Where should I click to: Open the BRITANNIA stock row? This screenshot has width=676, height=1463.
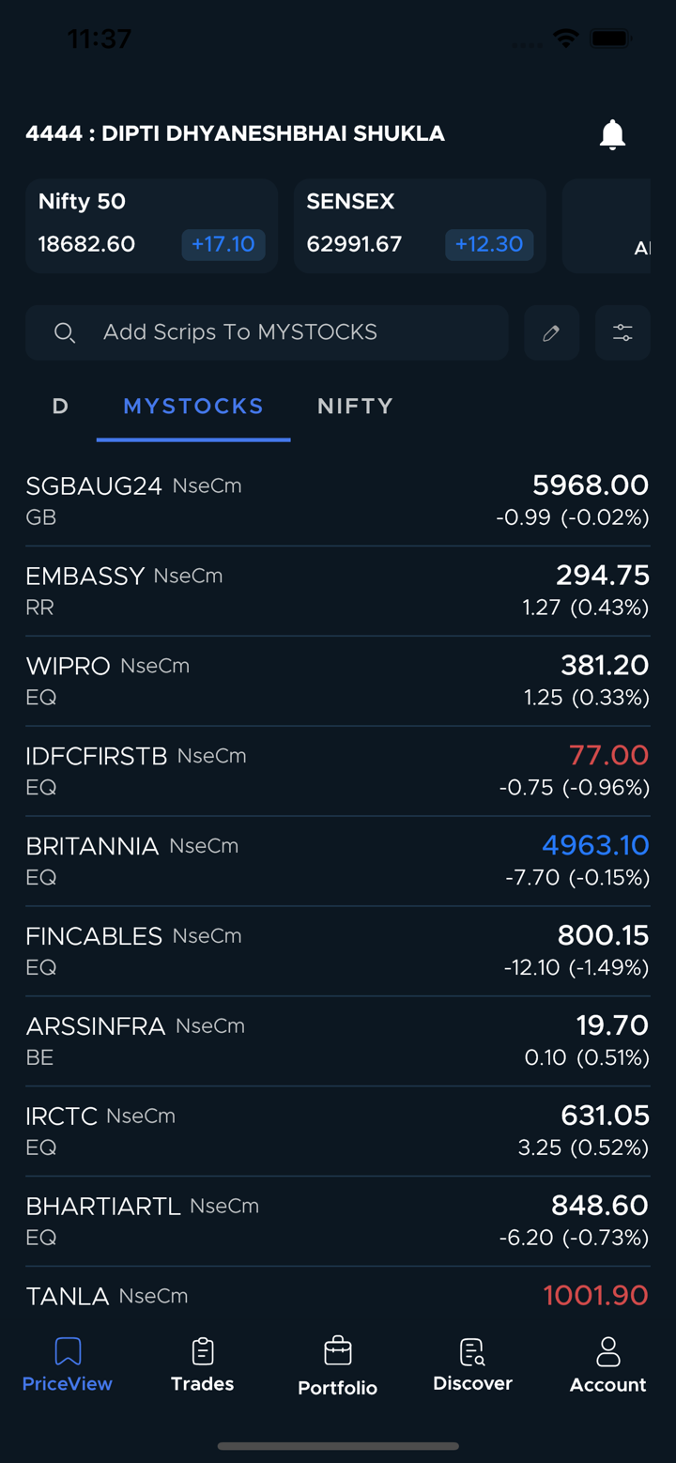pyautogui.click(x=337, y=861)
